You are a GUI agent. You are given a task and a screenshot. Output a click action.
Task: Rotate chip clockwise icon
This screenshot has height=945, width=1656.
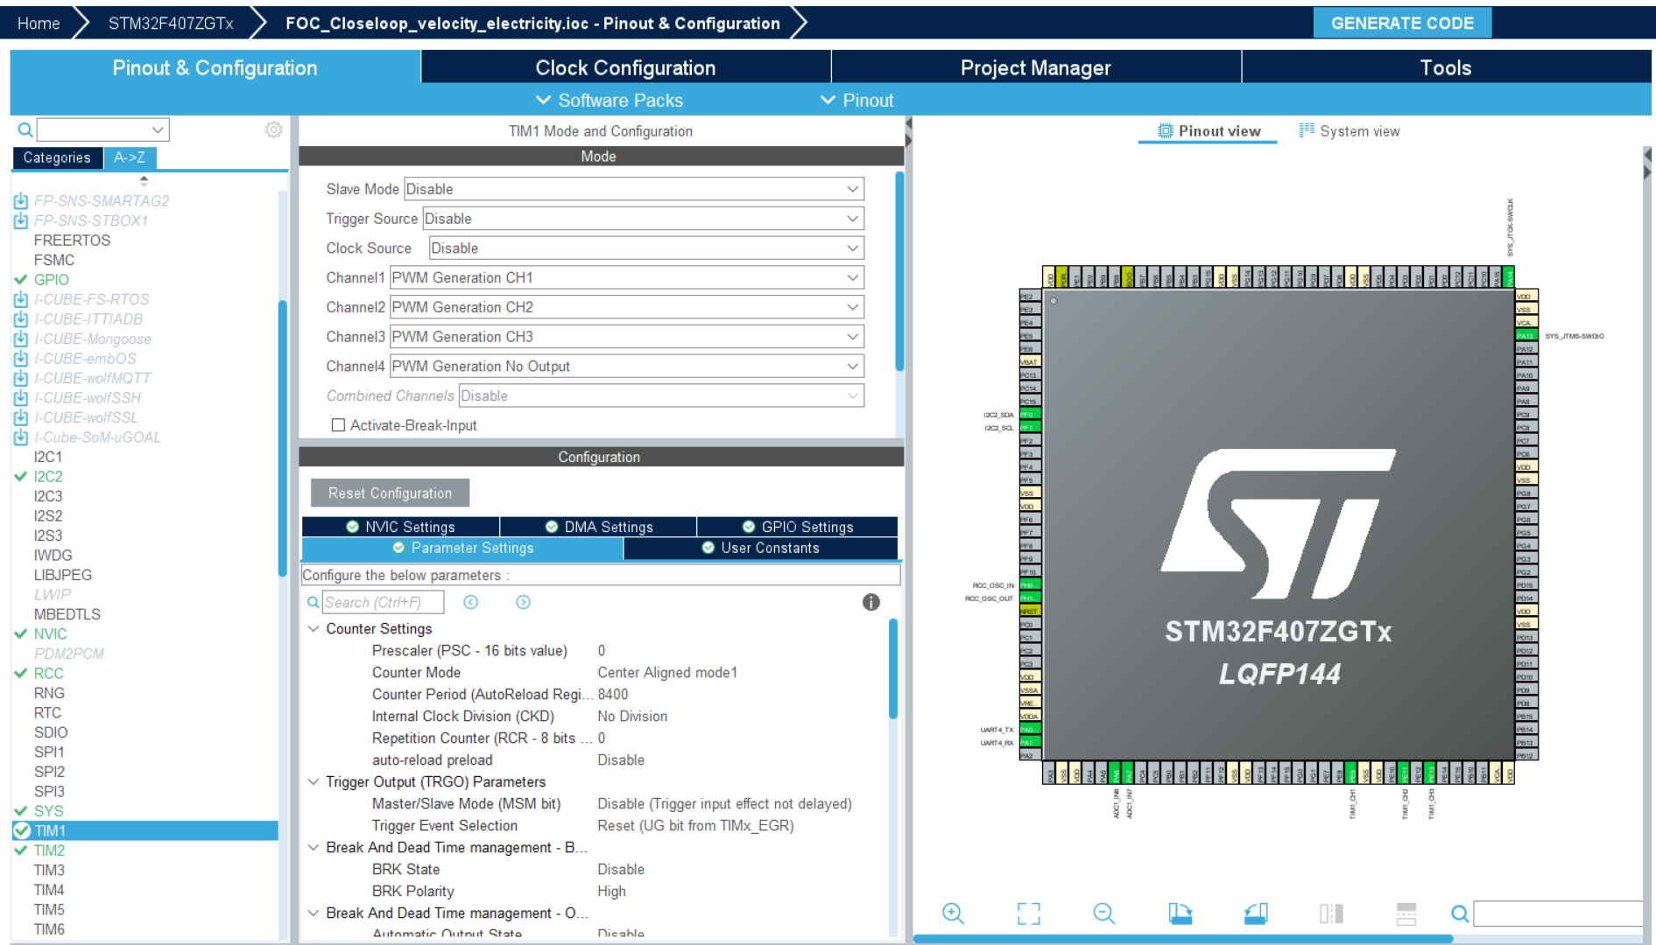click(x=1180, y=914)
